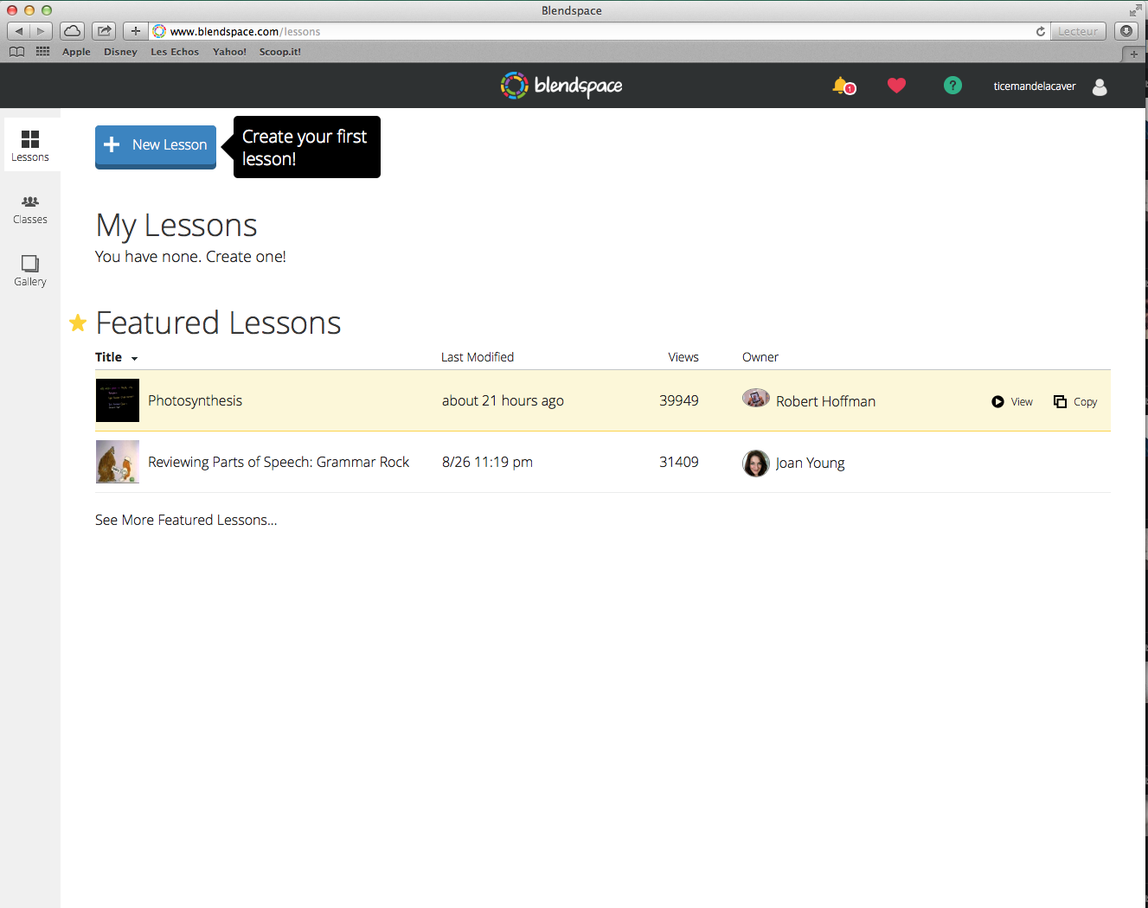Sort lessons by Title dropdown arrow
This screenshot has width=1148, height=908.
click(134, 358)
